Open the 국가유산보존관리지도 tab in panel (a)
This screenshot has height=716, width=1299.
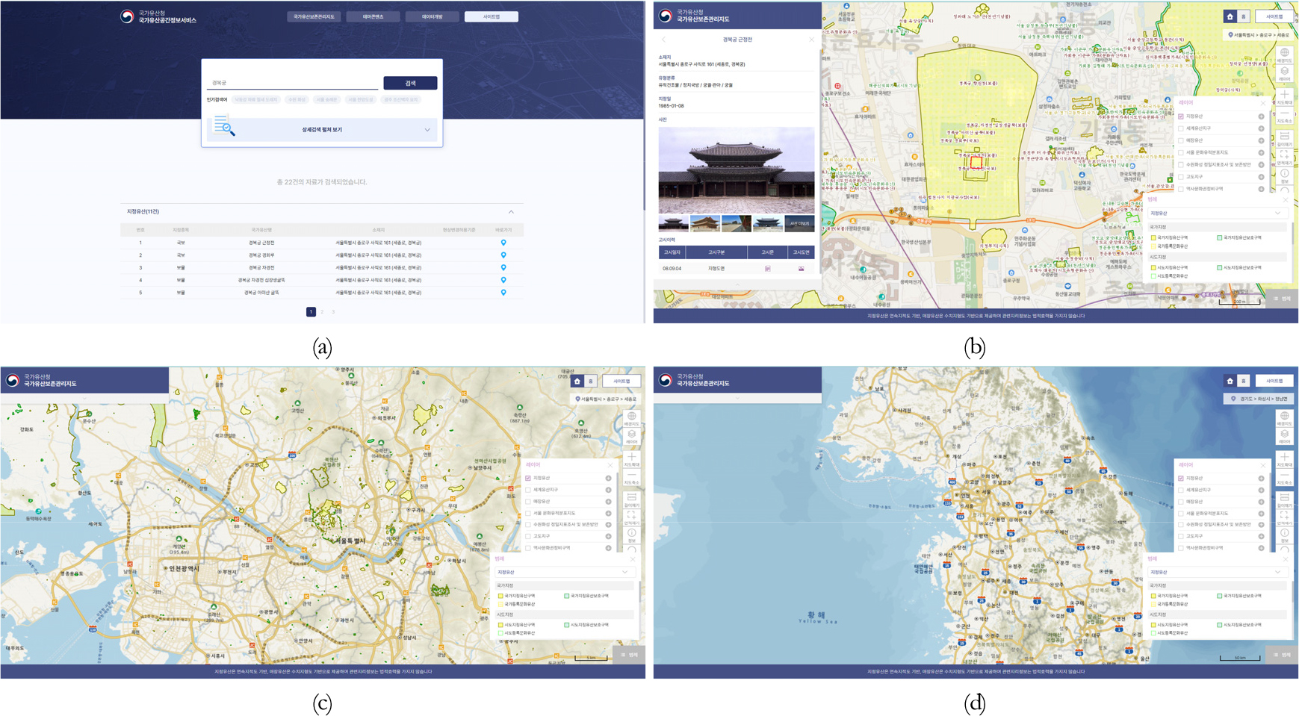coord(314,16)
